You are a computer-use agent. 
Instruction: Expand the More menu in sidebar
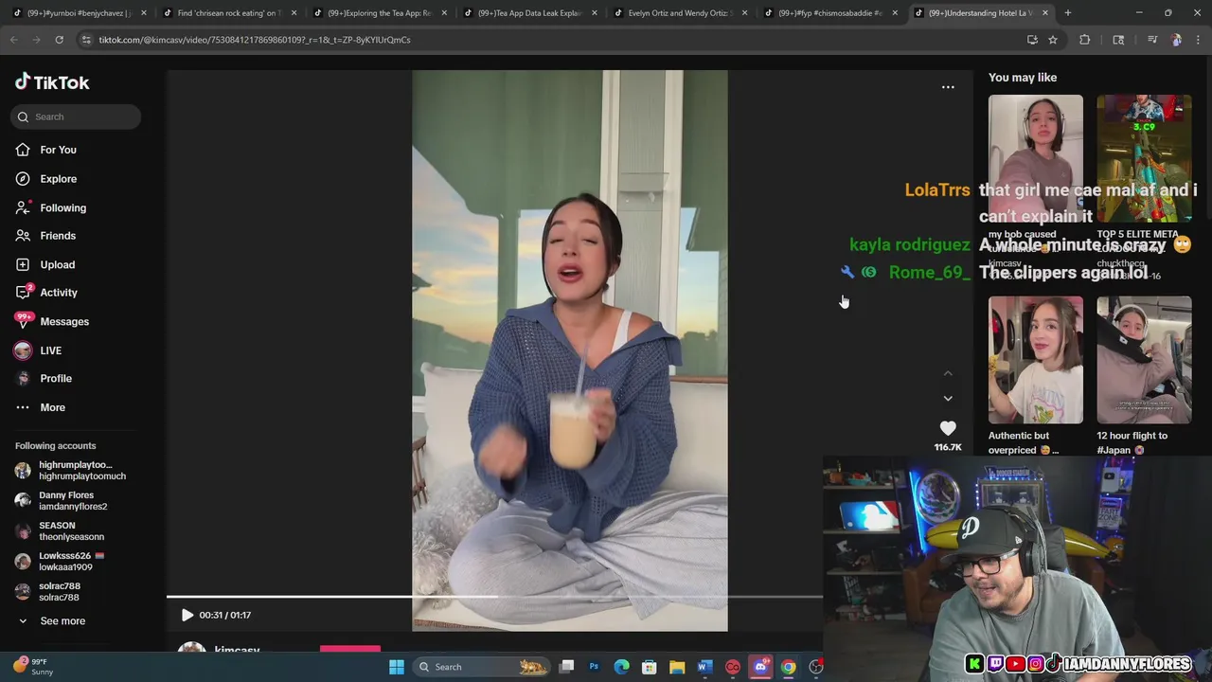pos(52,407)
